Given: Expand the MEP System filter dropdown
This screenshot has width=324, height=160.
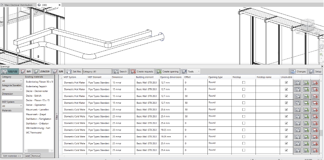Looking at the screenshot, I should [x=12, y=106].
